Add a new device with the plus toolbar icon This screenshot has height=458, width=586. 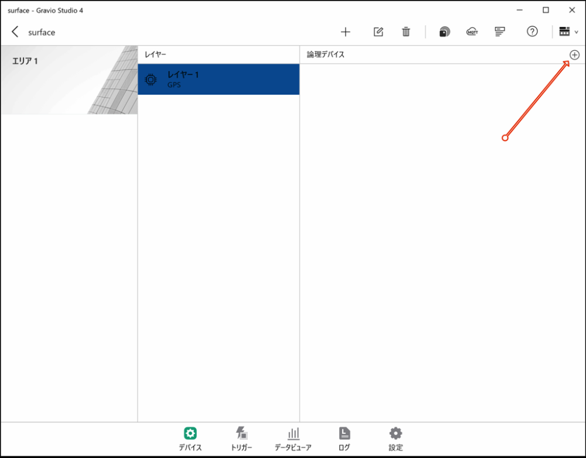pos(346,32)
